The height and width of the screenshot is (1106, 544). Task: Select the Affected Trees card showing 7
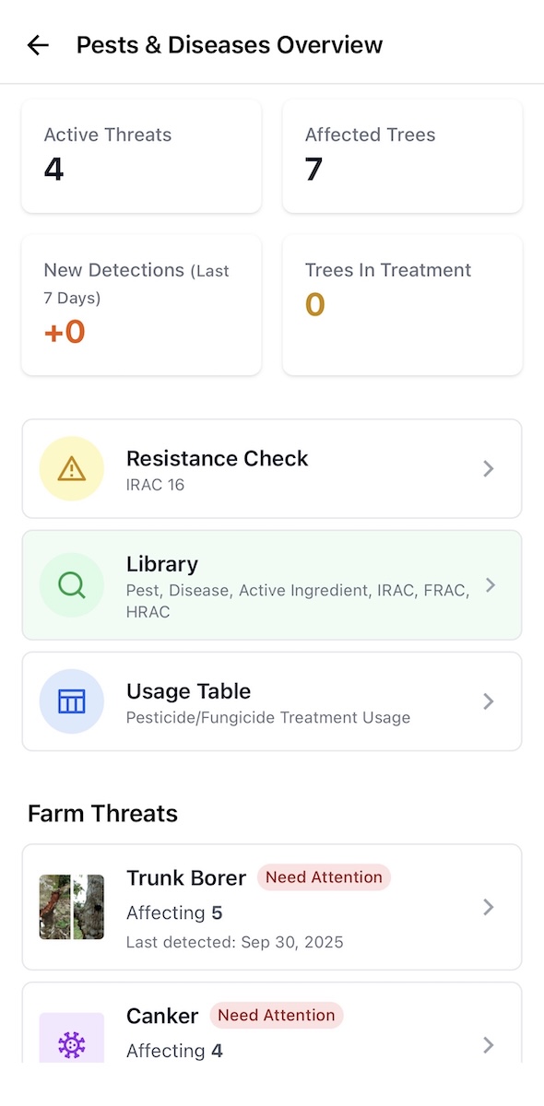(x=402, y=155)
